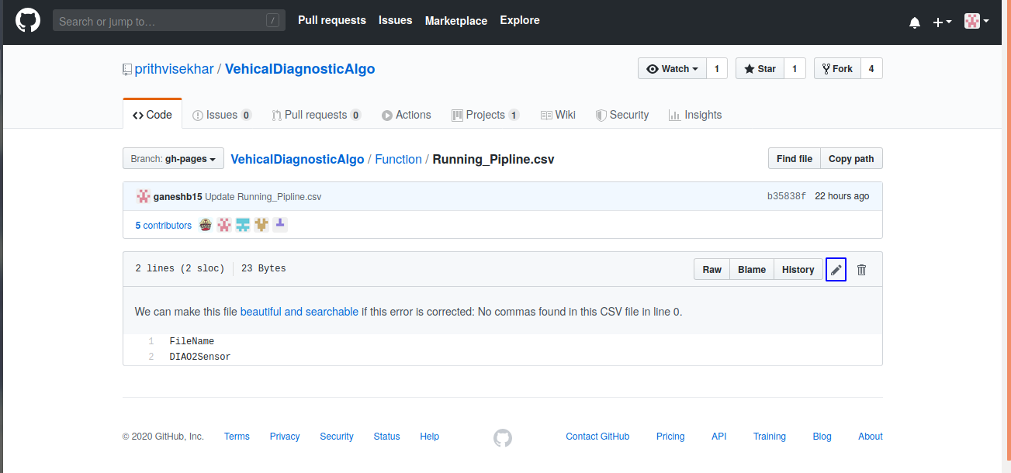Open the Branch: gh-pages selector
The height and width of the screenshot is (473, 1011).
pyautogui.click(x=173, y=159)
